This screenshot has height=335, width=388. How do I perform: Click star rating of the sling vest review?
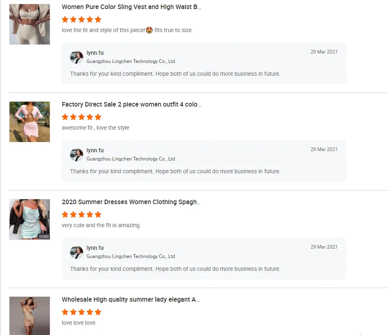pyautogui.click(x=81, y=19)
